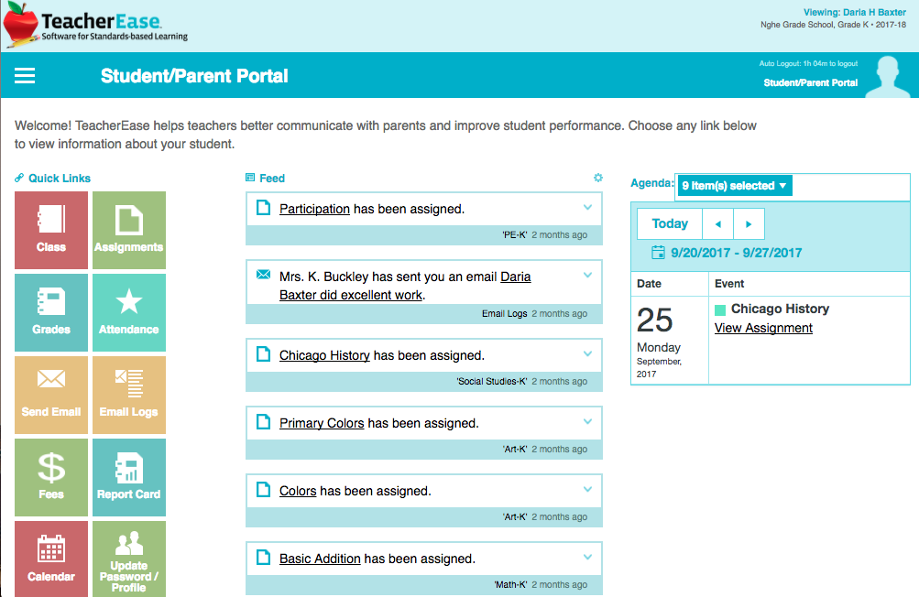Open the Attendance star tile
919x597 pixels.
pyautogui.click(x=129, y=312)
